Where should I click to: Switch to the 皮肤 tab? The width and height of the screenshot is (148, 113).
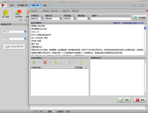pos(45,5)
